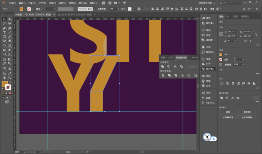This screenshot has height=154, width=262.
Task: Click the X coordinate input field
Action: (232, 32)
